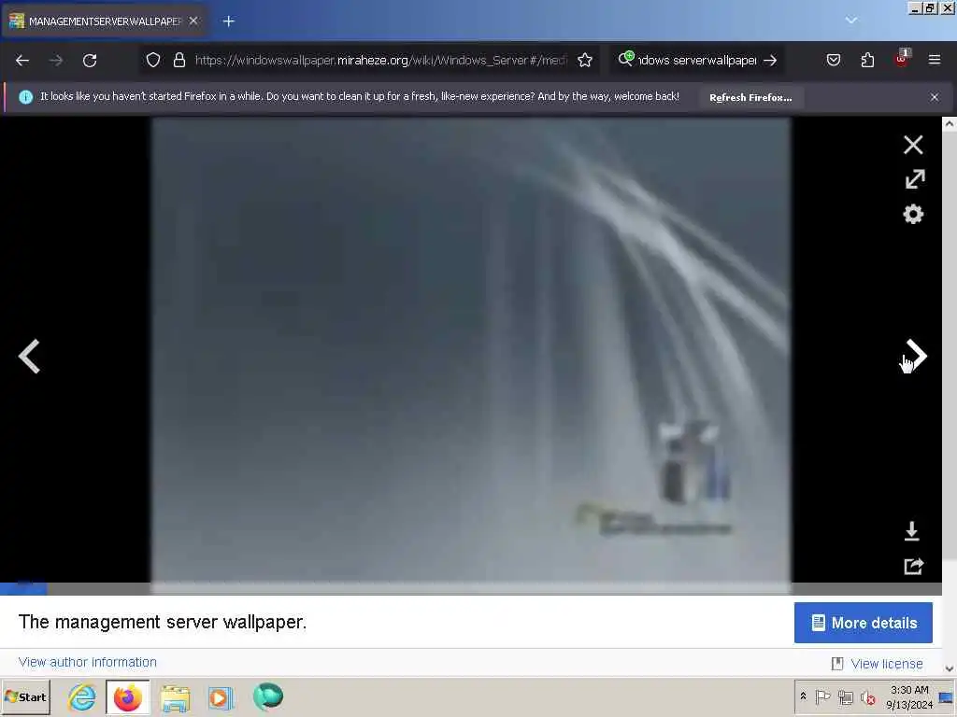Image resolution: width=957 pixels, height=717 pixels.
Task: Submit the search with the go arrow
Action: coord(770,60)
